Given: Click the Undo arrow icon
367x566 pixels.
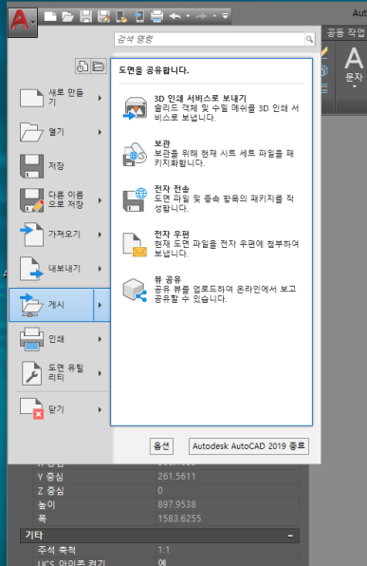Looking at the screenshot, I should (x=175, y=16).
